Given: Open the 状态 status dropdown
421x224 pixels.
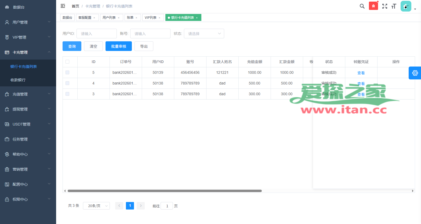Looking at the screenshot, I should coord(204,34).
